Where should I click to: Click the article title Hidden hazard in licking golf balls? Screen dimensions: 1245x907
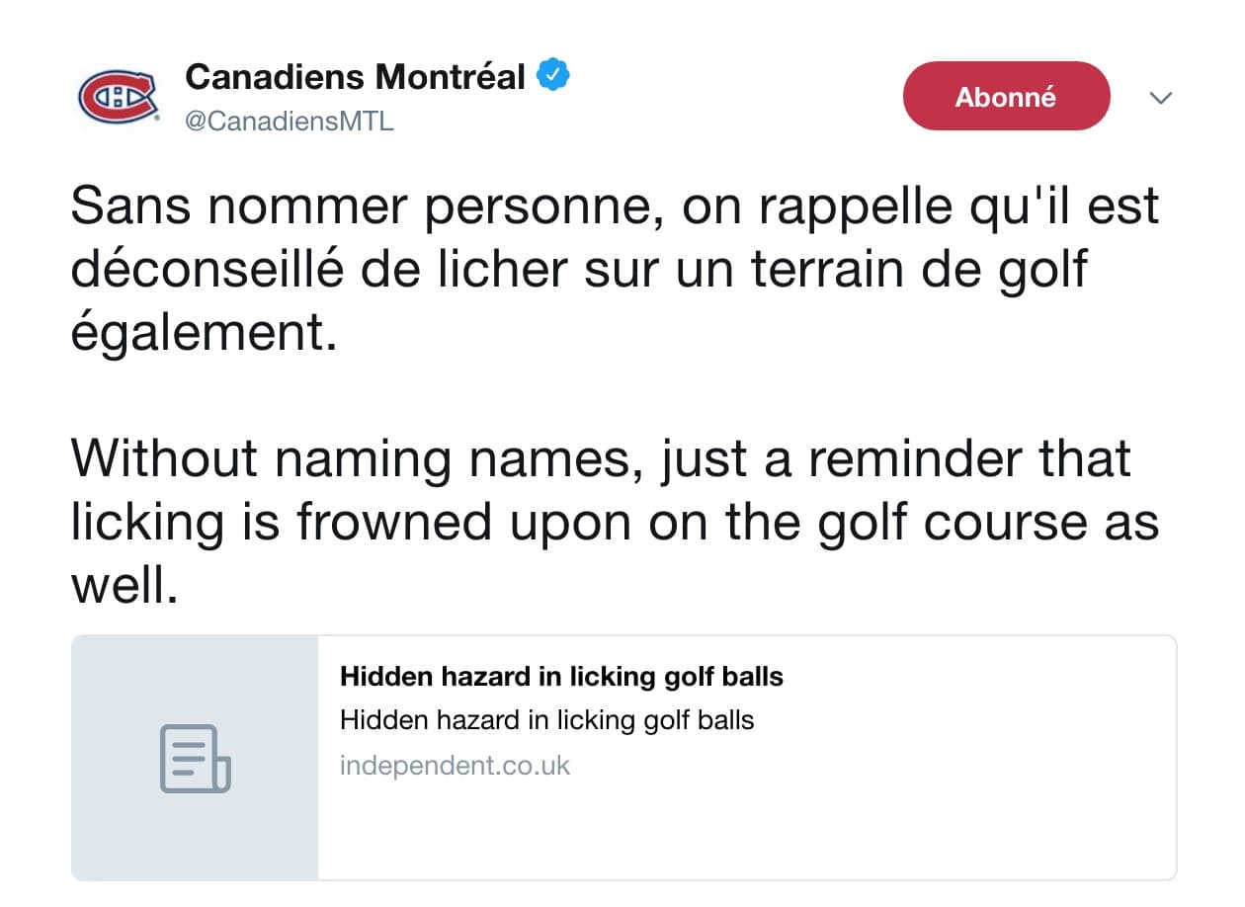click(562, 677)
